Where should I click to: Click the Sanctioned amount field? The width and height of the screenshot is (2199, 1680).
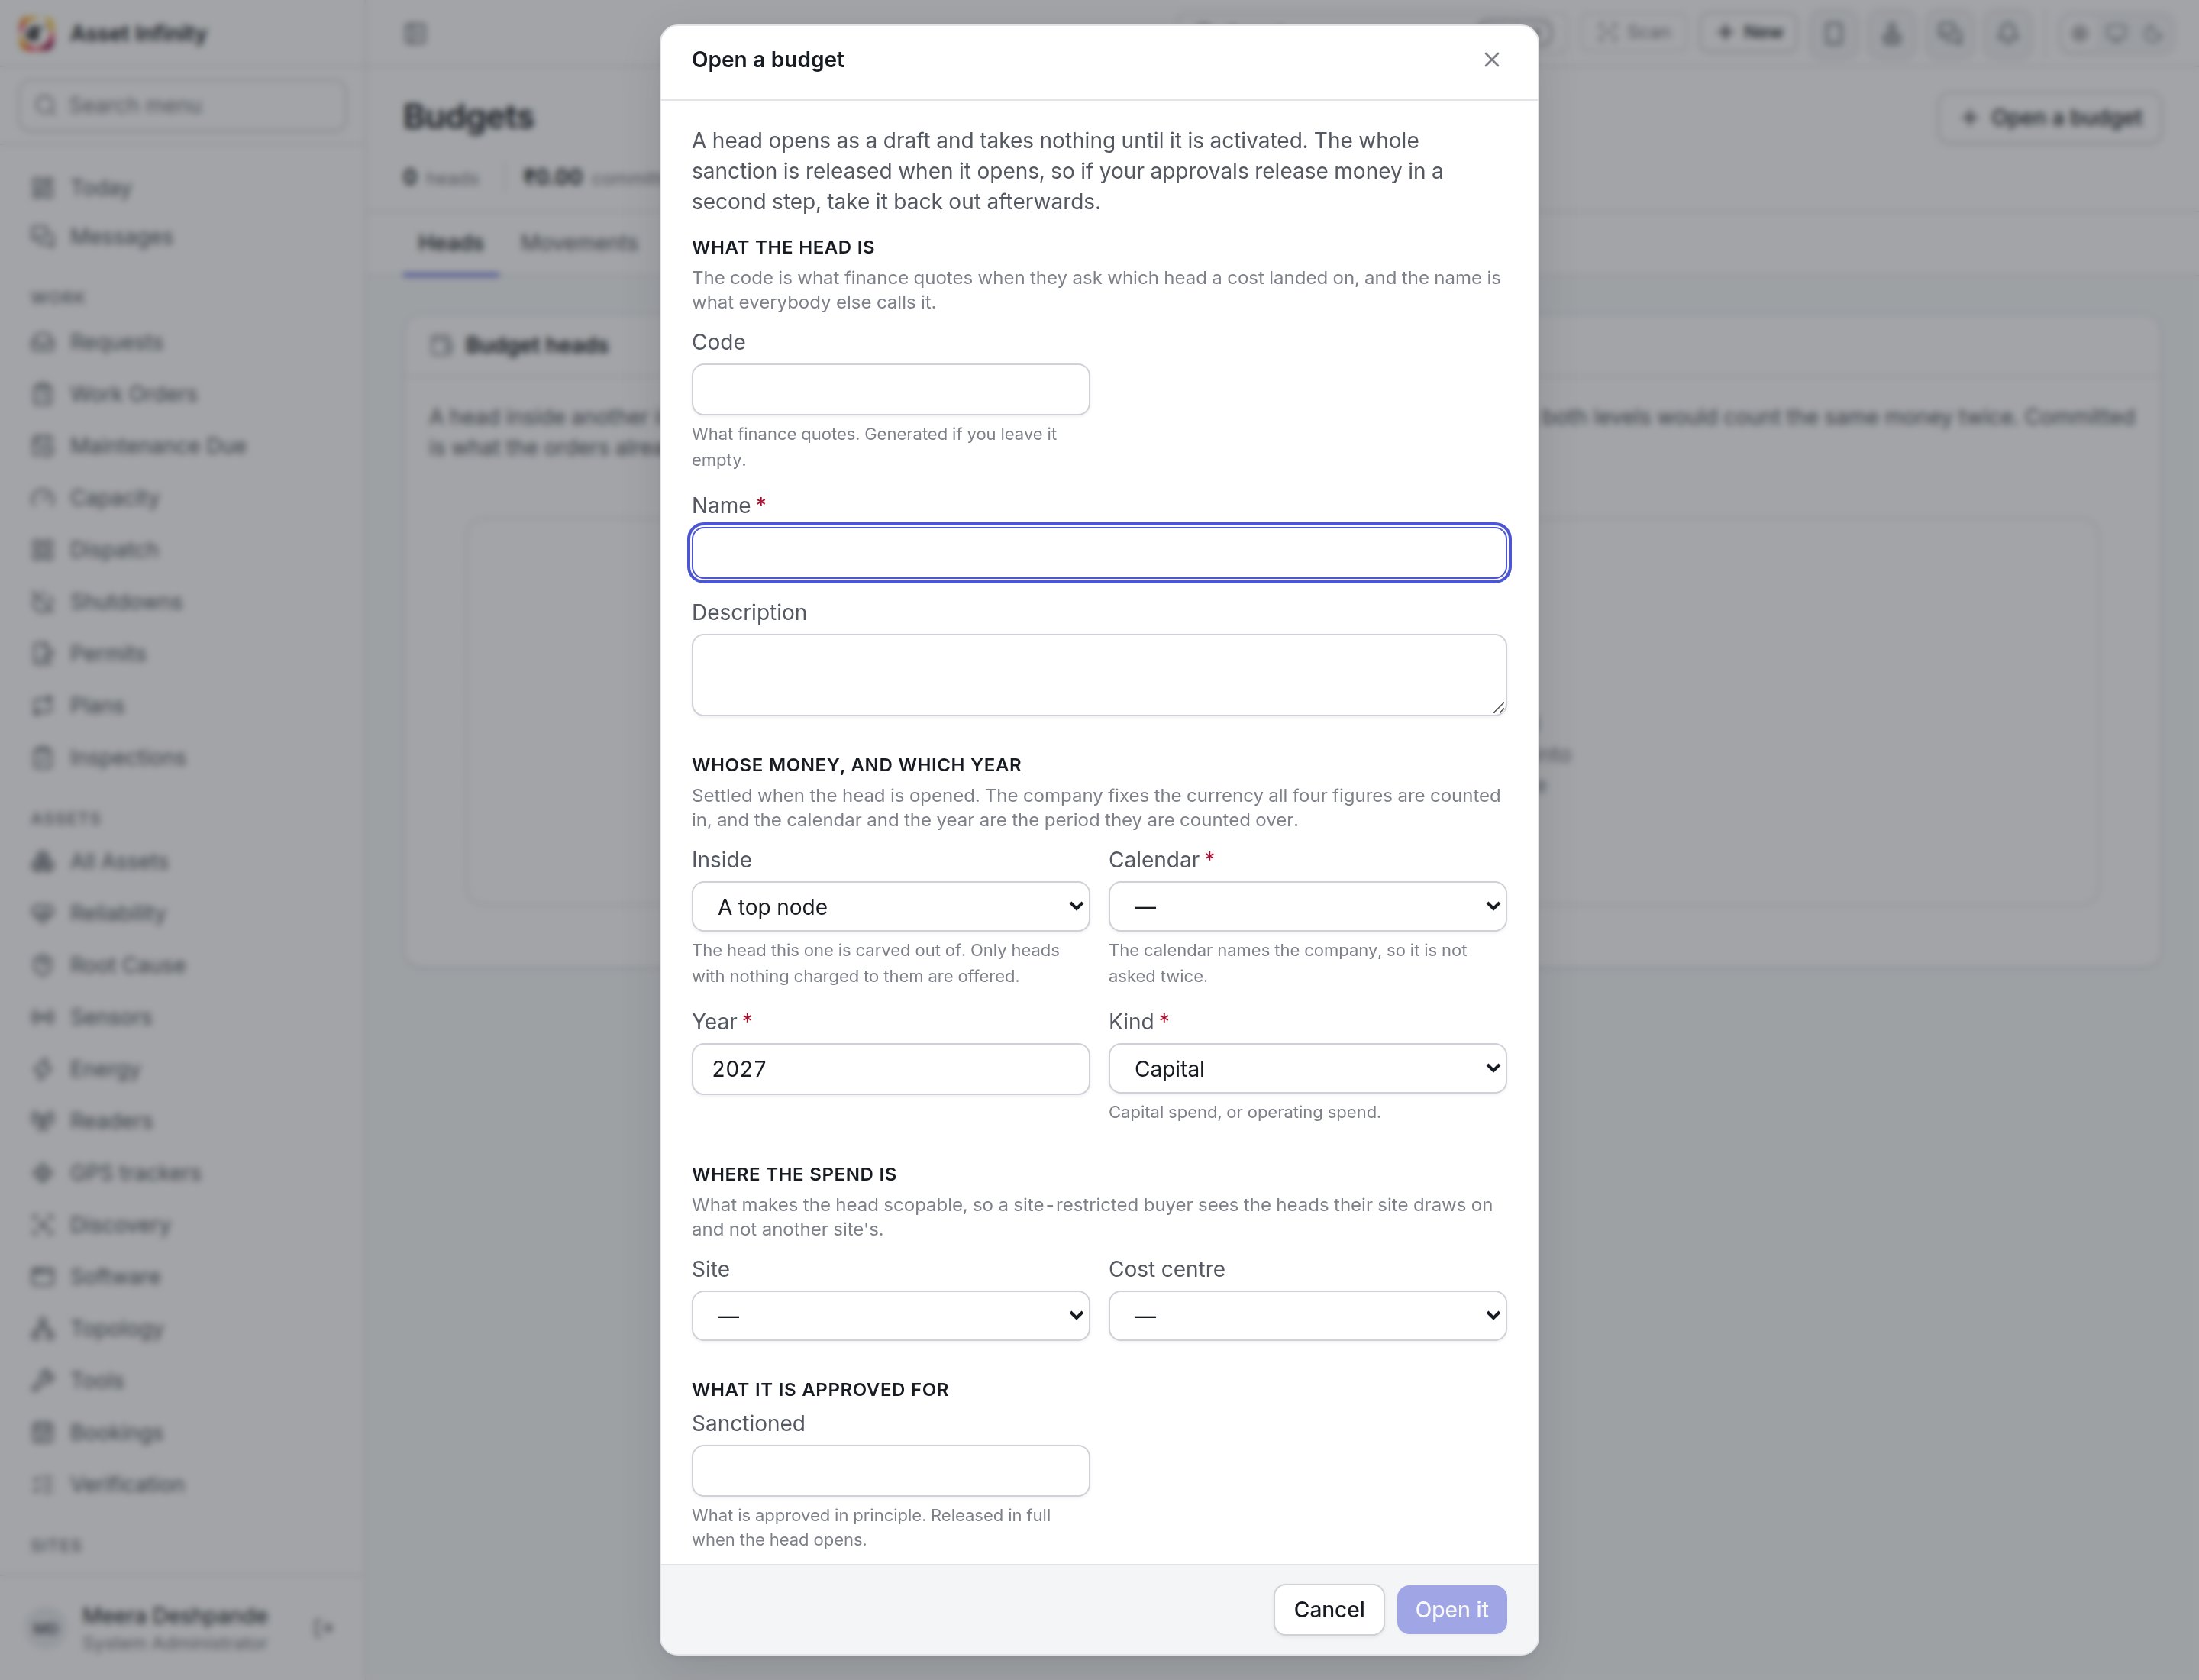pos(890,1470)
